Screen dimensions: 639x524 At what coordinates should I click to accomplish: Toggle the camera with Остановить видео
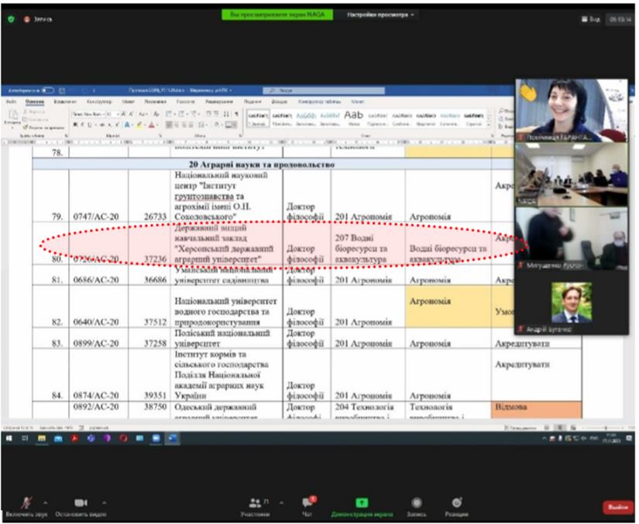click(x=81, y=507)
